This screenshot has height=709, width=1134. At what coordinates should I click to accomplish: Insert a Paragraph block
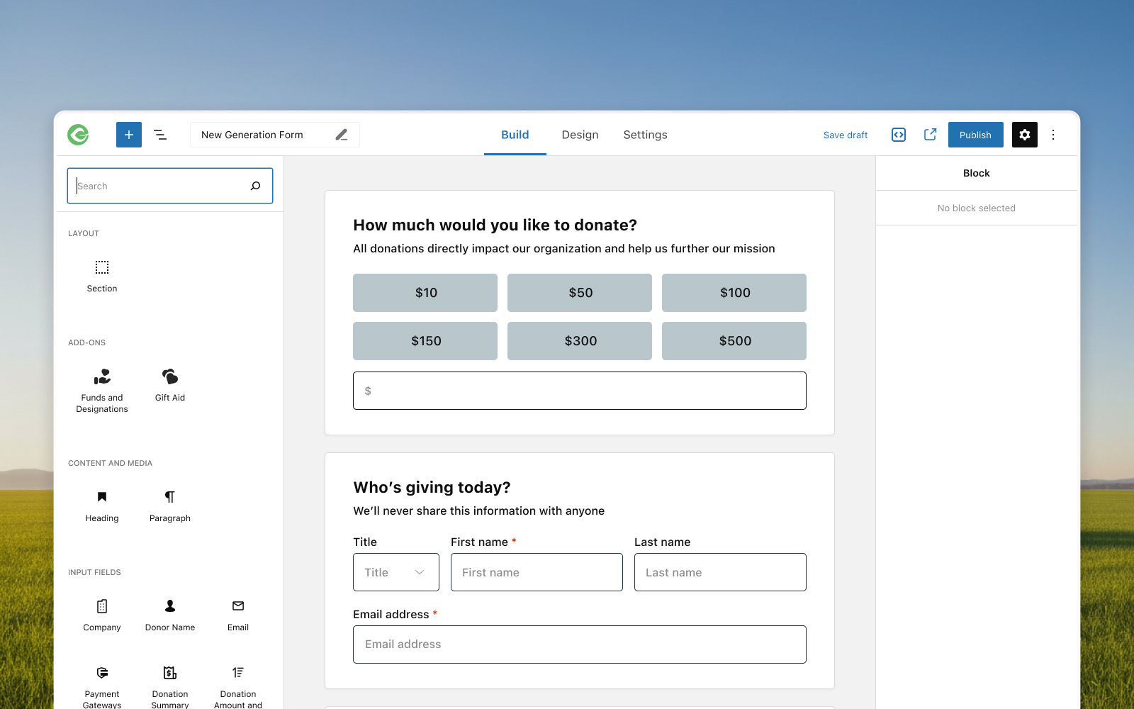[x=170, y=506]
